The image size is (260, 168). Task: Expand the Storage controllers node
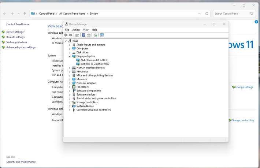pos(70,102)
